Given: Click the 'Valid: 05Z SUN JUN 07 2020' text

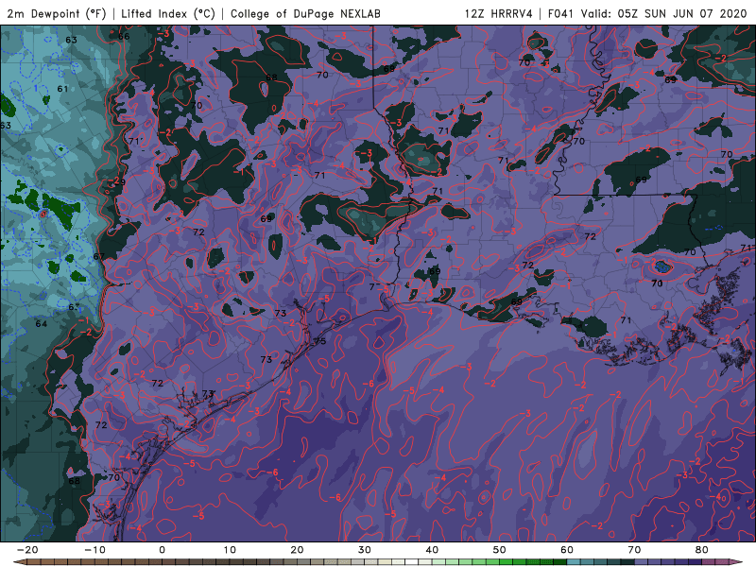Looking at the screenshot, I should tap(664, 13).
